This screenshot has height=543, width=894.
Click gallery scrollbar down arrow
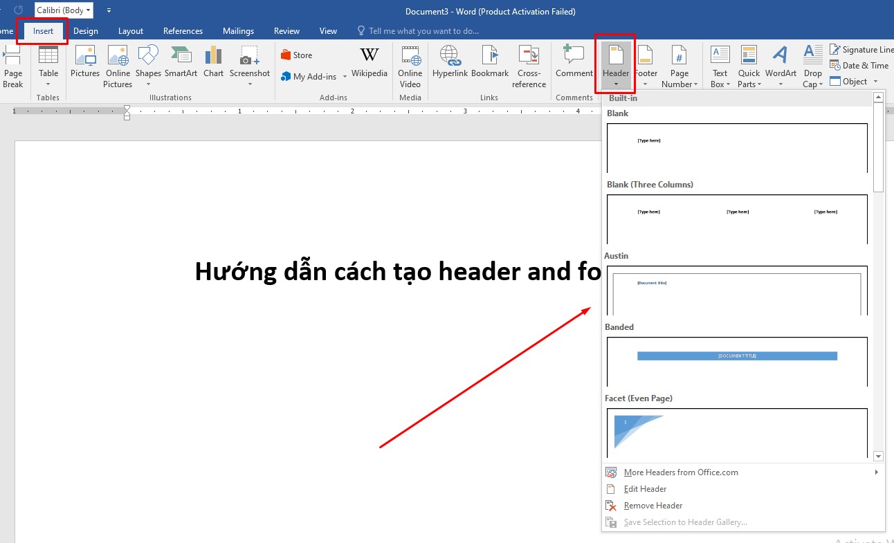[x=879, y=457]
